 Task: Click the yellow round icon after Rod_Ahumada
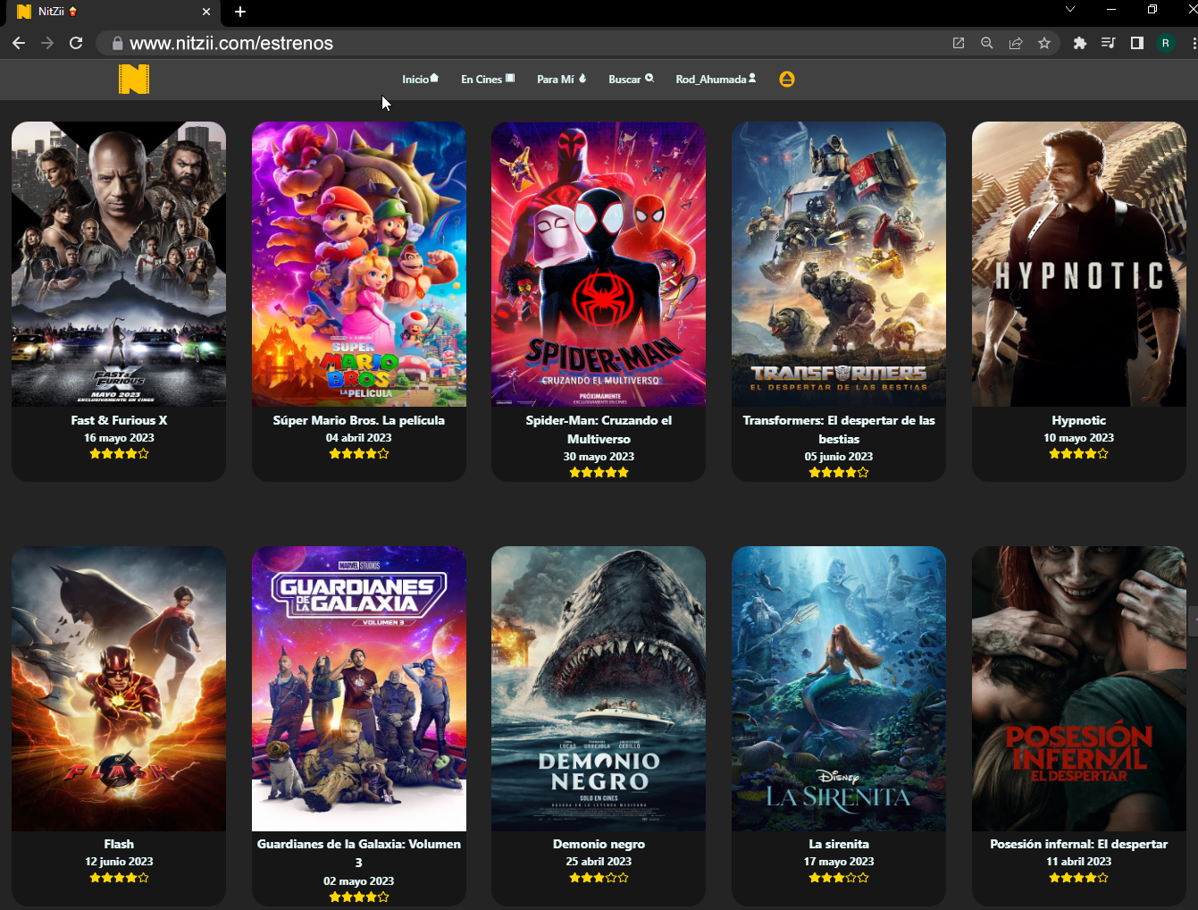786,80
